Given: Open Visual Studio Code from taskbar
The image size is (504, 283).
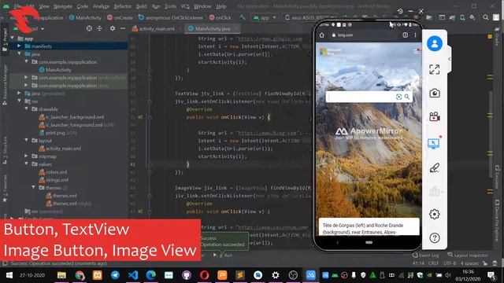Looking at the screenshot, I should click(133, 275).
